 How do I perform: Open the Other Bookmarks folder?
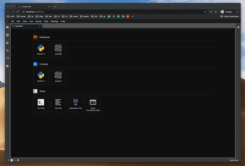coord(229,16)
